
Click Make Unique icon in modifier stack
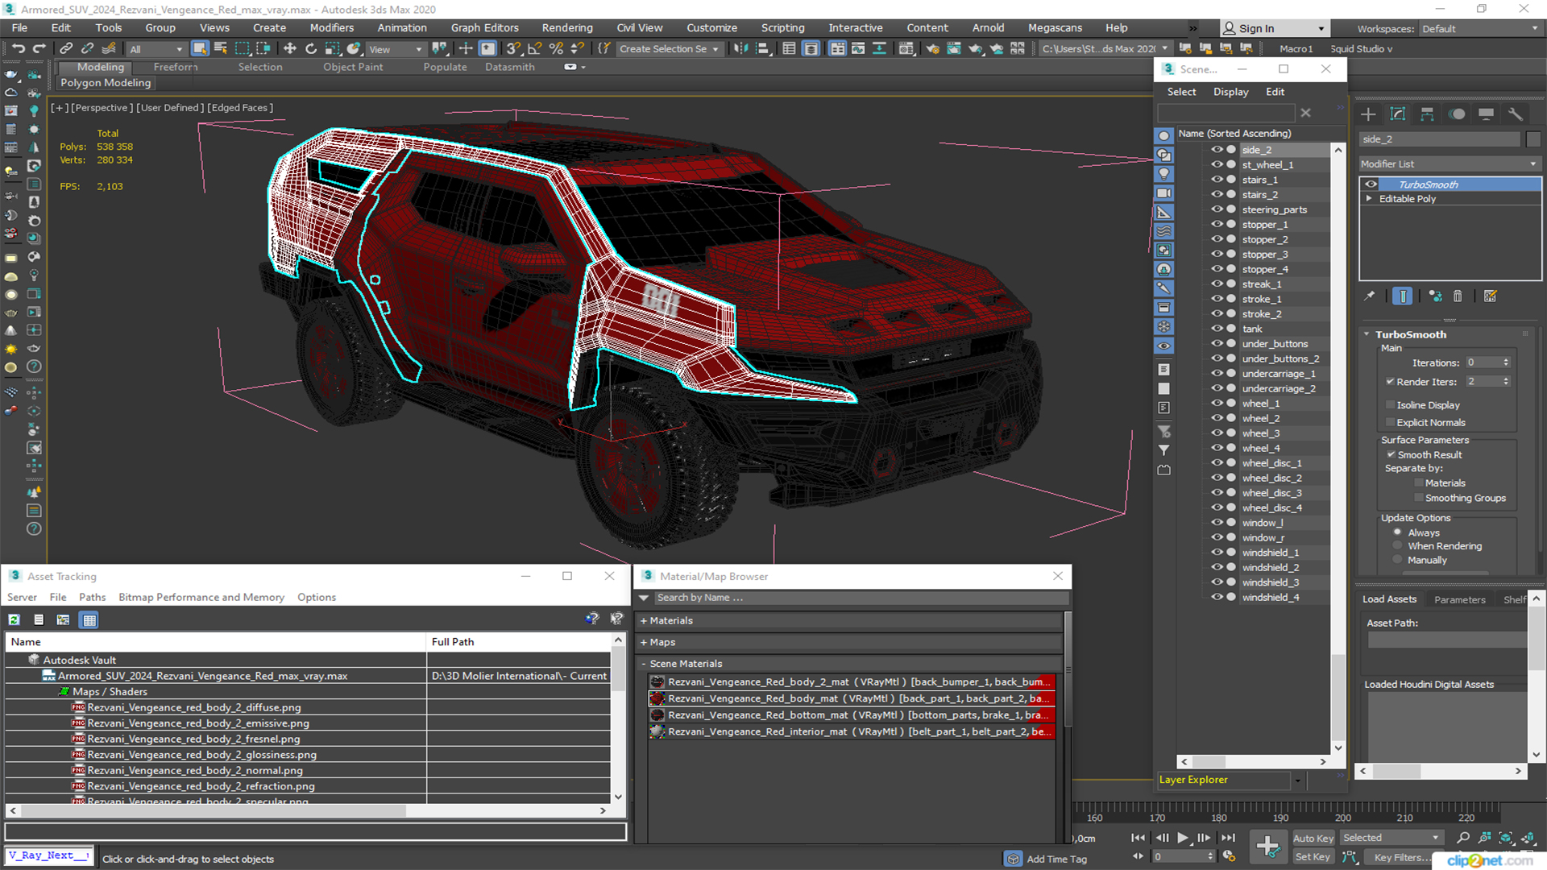tap(1435, 296)
